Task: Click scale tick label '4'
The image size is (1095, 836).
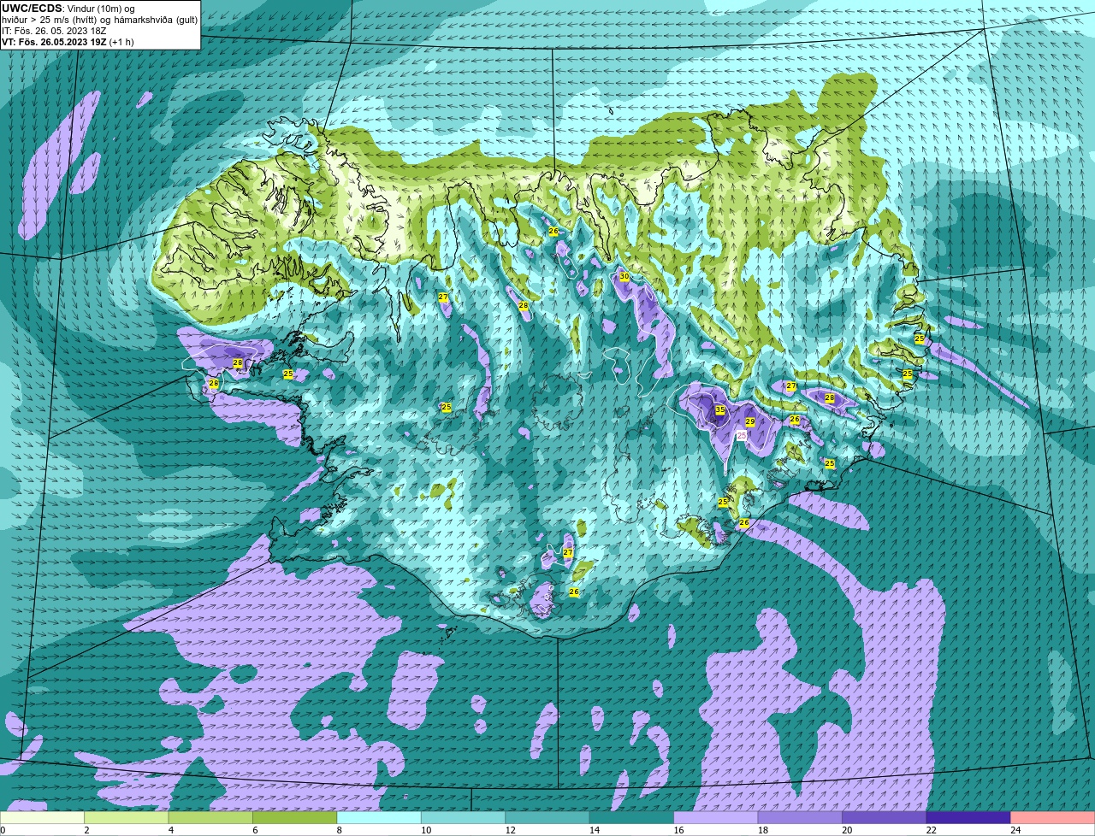Action: click(170, 830)
